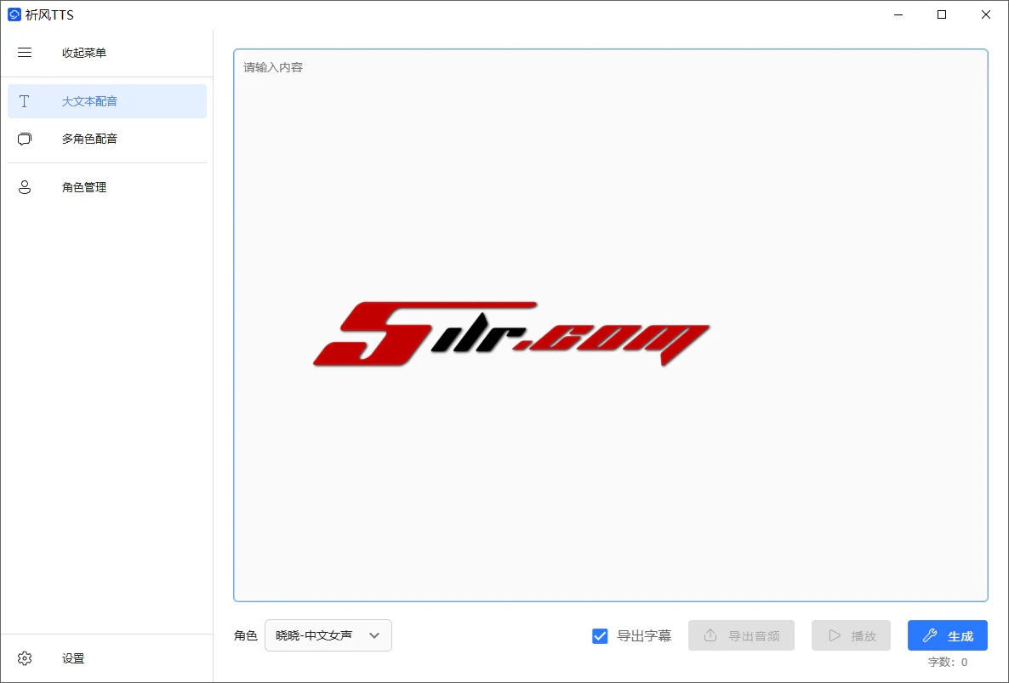Minimize the 祈风TTS window
Viewport: 1009px width, 683px height.
click(x=898, y=14)
